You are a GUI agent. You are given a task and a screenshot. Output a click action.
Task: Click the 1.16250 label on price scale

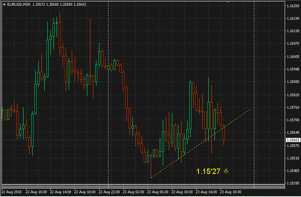292,6
